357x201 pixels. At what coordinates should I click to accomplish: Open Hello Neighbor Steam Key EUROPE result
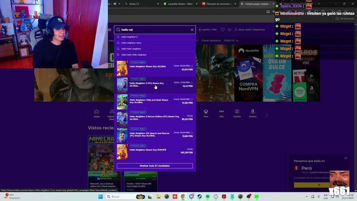coord(155,152)
